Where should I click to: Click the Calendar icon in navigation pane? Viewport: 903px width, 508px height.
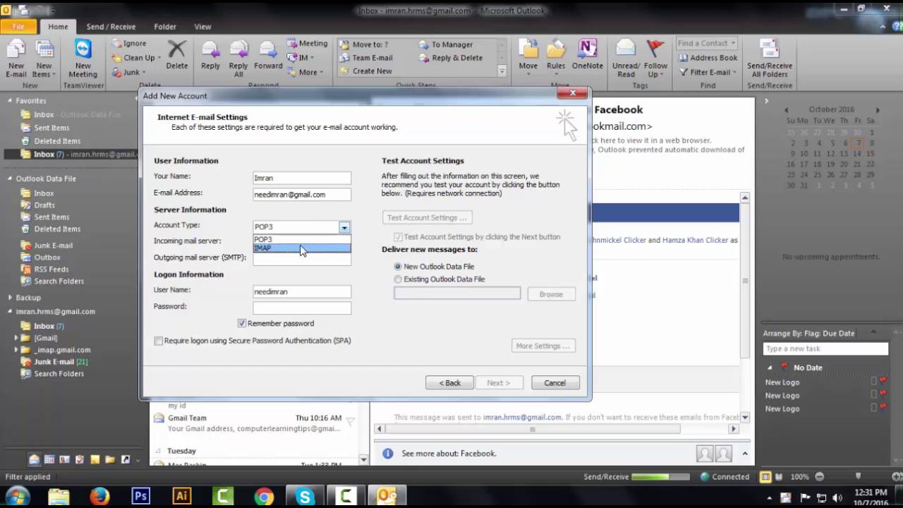tap(49, 459)
